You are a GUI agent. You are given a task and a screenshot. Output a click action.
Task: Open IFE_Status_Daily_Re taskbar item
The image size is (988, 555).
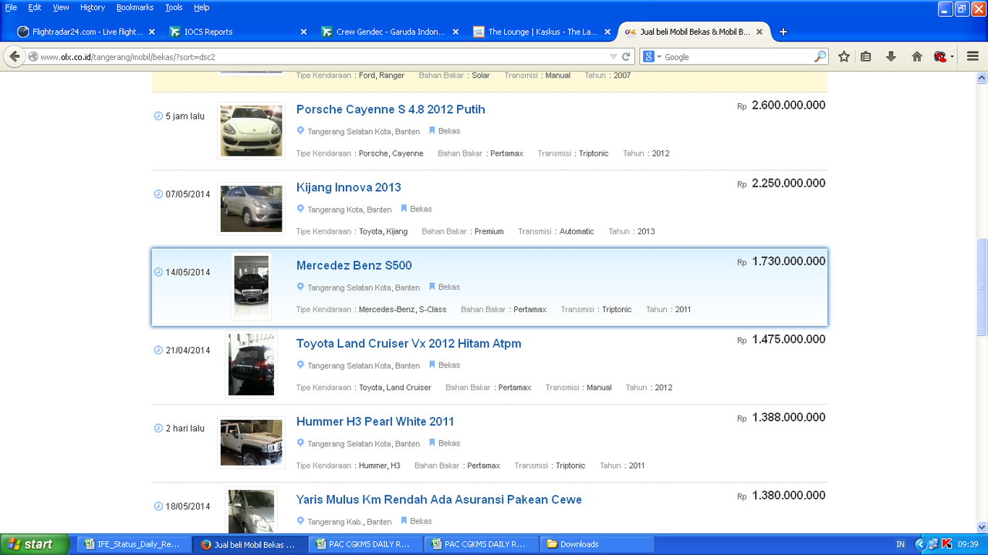pos(132,544)
